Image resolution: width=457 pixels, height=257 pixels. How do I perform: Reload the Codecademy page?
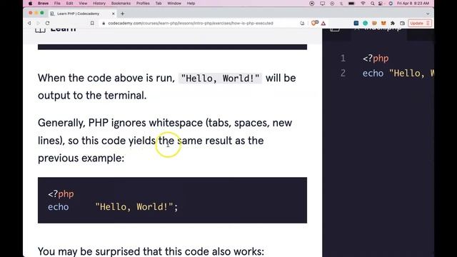48,23
